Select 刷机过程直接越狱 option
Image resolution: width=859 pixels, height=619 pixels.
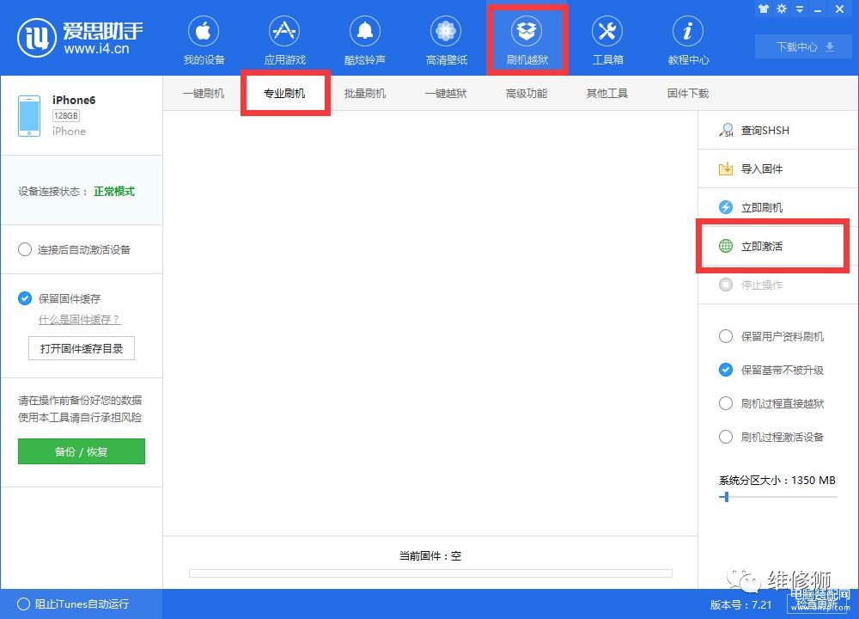[725, 403]
